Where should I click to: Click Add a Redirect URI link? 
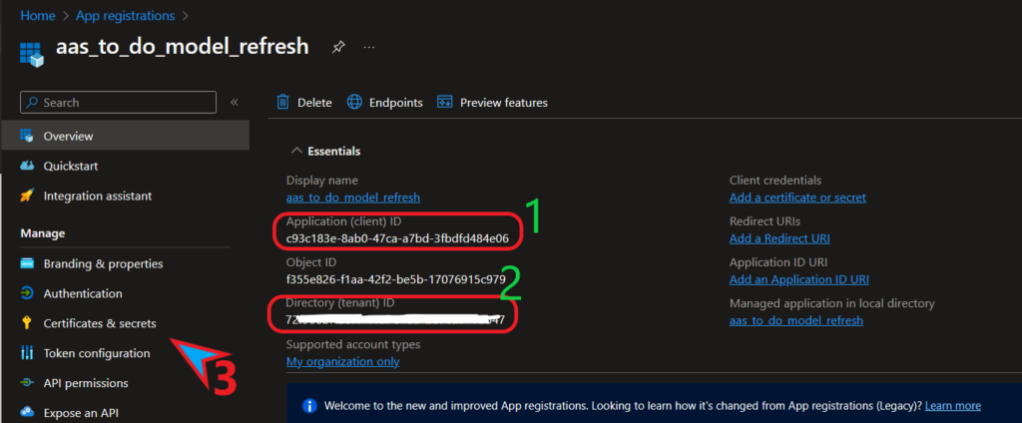coord(779,237)
